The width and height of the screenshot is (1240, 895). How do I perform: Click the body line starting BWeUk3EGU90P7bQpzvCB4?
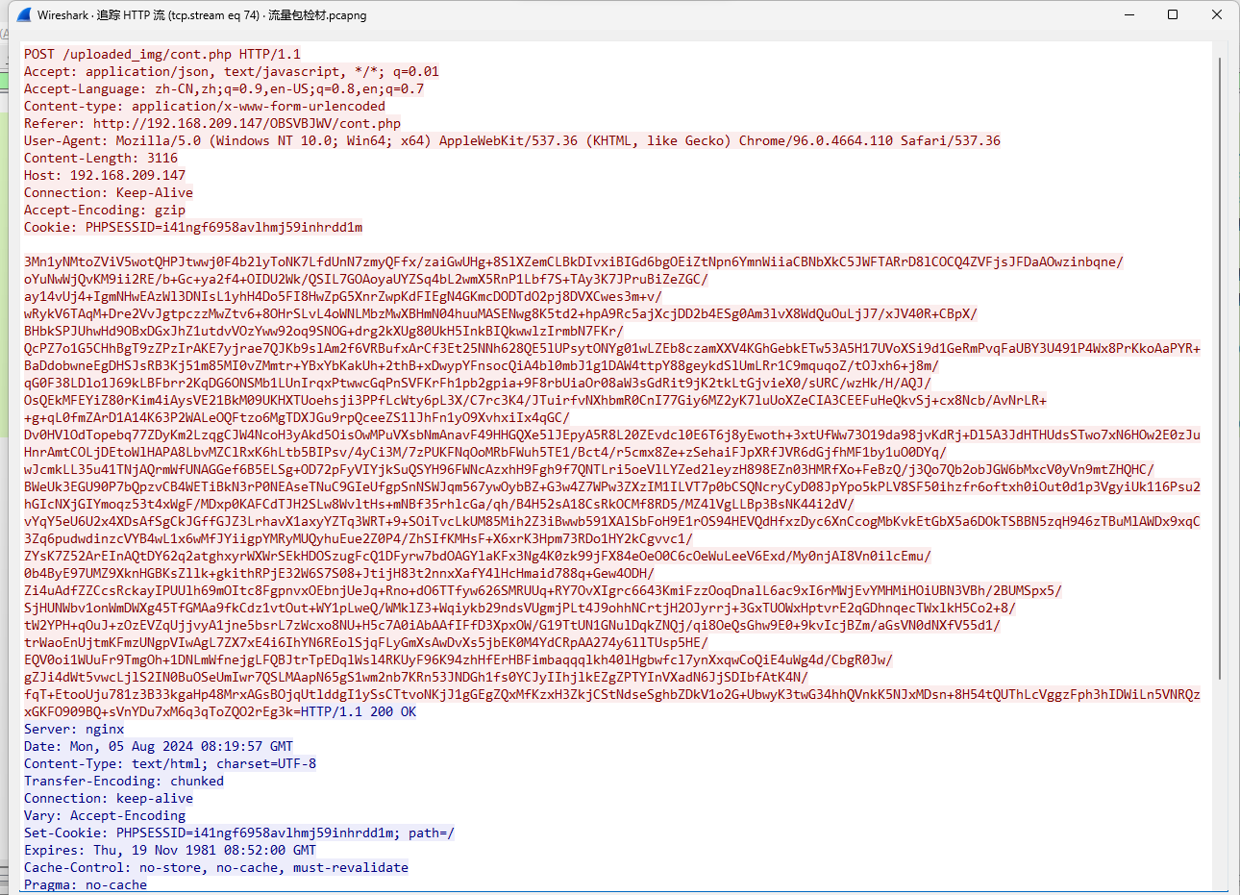tap(612, 486)
